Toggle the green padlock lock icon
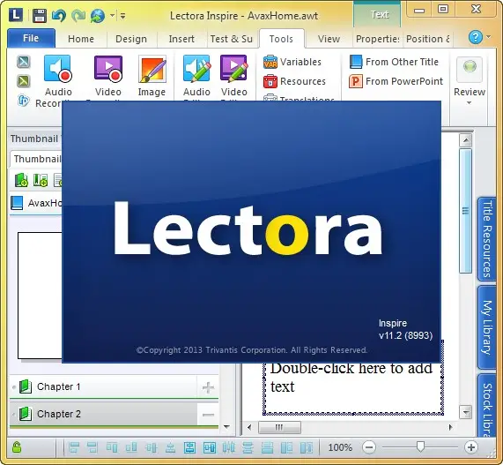This screenshot has height=465, width=503. tap(17, 447)
